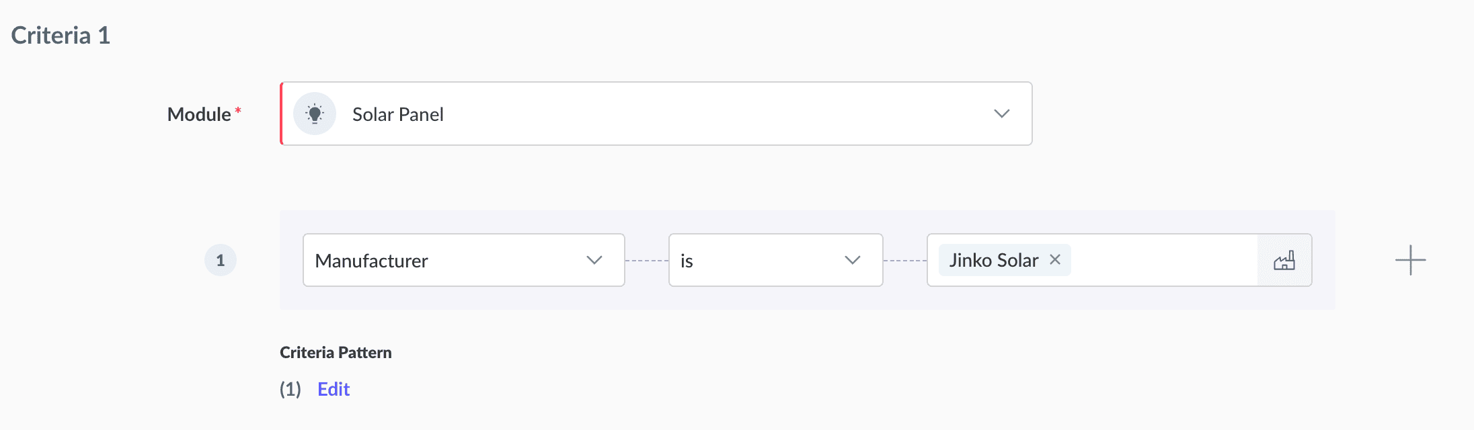
Task: Remove the Jinko Solar tag
Action: click(x=1055, y=259)
